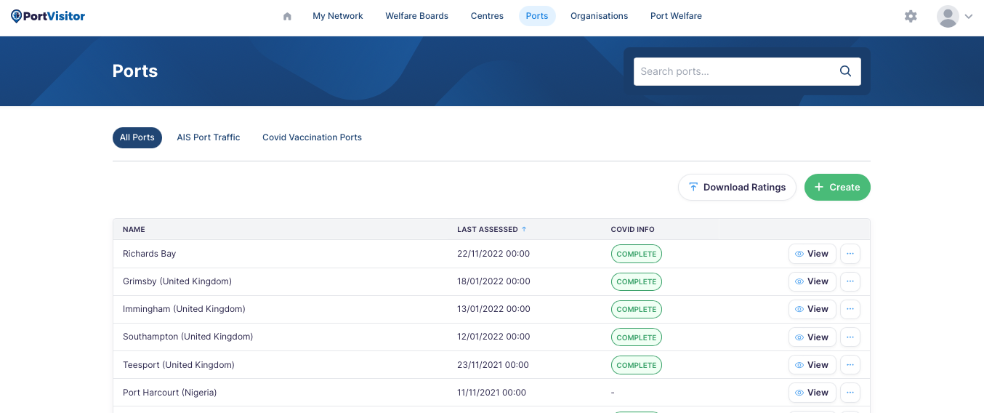This screenshot has height=413, width=984.
Task: Open Centres in the navigation
Action: [x=487, y=16]
